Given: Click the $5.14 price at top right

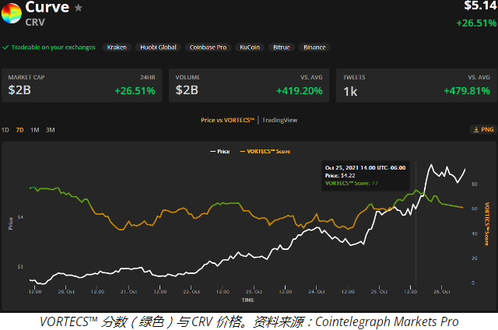Looking at the screenshot, I should tap(480, 5).
